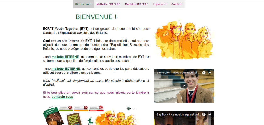Go to the Signalez ! page
The width and height of the screenshot is (264, 125).
coord(160,4)
